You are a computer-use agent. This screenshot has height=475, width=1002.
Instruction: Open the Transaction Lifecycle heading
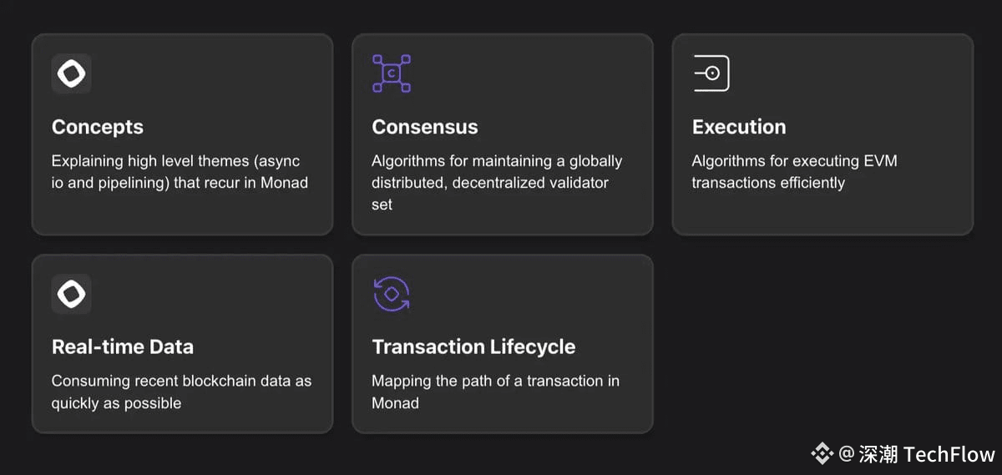(x=473, y=346)
